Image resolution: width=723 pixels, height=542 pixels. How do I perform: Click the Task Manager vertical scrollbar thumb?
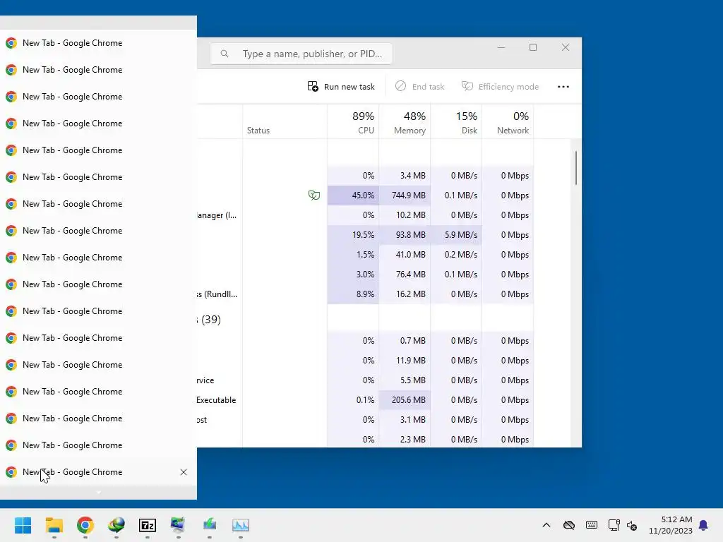pyautogui.click(x=576, y=168)
